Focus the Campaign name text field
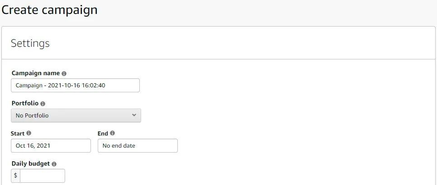Viewport: 437px width, 185px height. click(75, 86)
